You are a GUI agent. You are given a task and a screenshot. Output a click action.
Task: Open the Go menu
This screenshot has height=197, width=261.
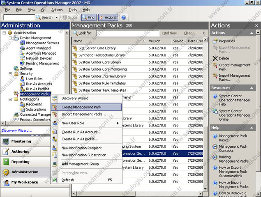[x=43, y=10]
